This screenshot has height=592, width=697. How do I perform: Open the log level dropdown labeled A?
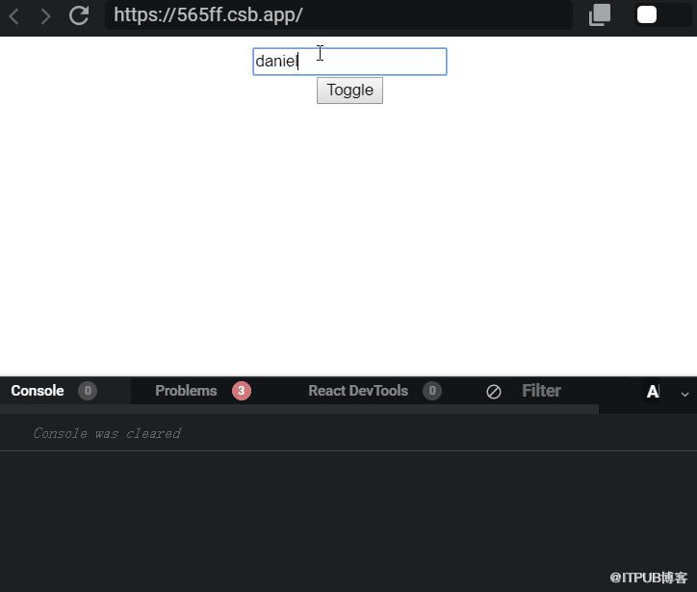[x=653, y=392]
